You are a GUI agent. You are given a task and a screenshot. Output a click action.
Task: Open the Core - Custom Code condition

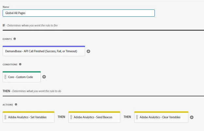point(22,77)
